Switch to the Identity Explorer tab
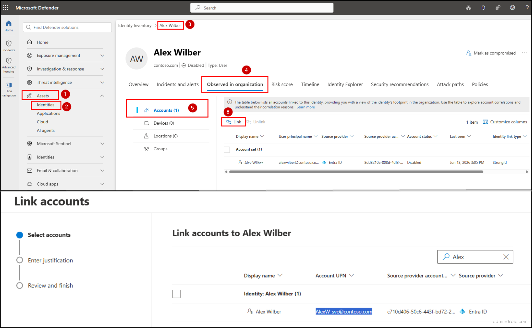The image size is (532, 328). [x=345, y=84]
